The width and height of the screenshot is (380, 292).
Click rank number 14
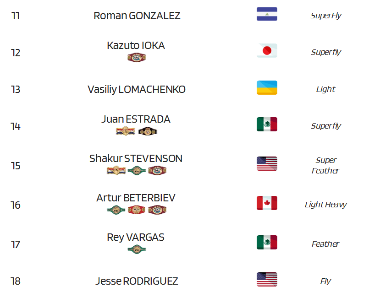16,126
